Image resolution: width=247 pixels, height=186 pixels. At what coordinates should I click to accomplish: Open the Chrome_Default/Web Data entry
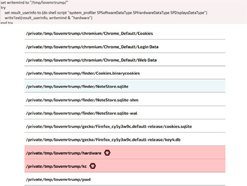click(x=125, y=60)
